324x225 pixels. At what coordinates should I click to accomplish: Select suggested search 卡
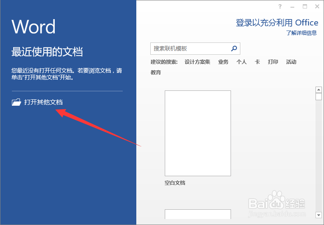click(x=257, y=62)
